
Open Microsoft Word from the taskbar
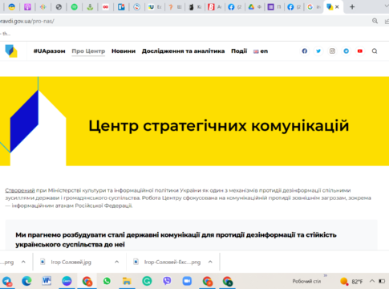tap(47, 281)
